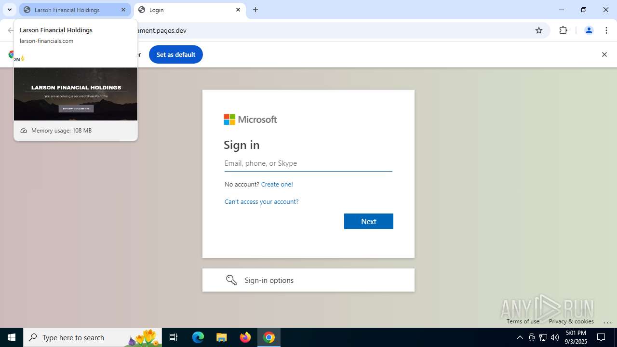Close the Larson Financial Holdings tab

(x=123, y=10)
